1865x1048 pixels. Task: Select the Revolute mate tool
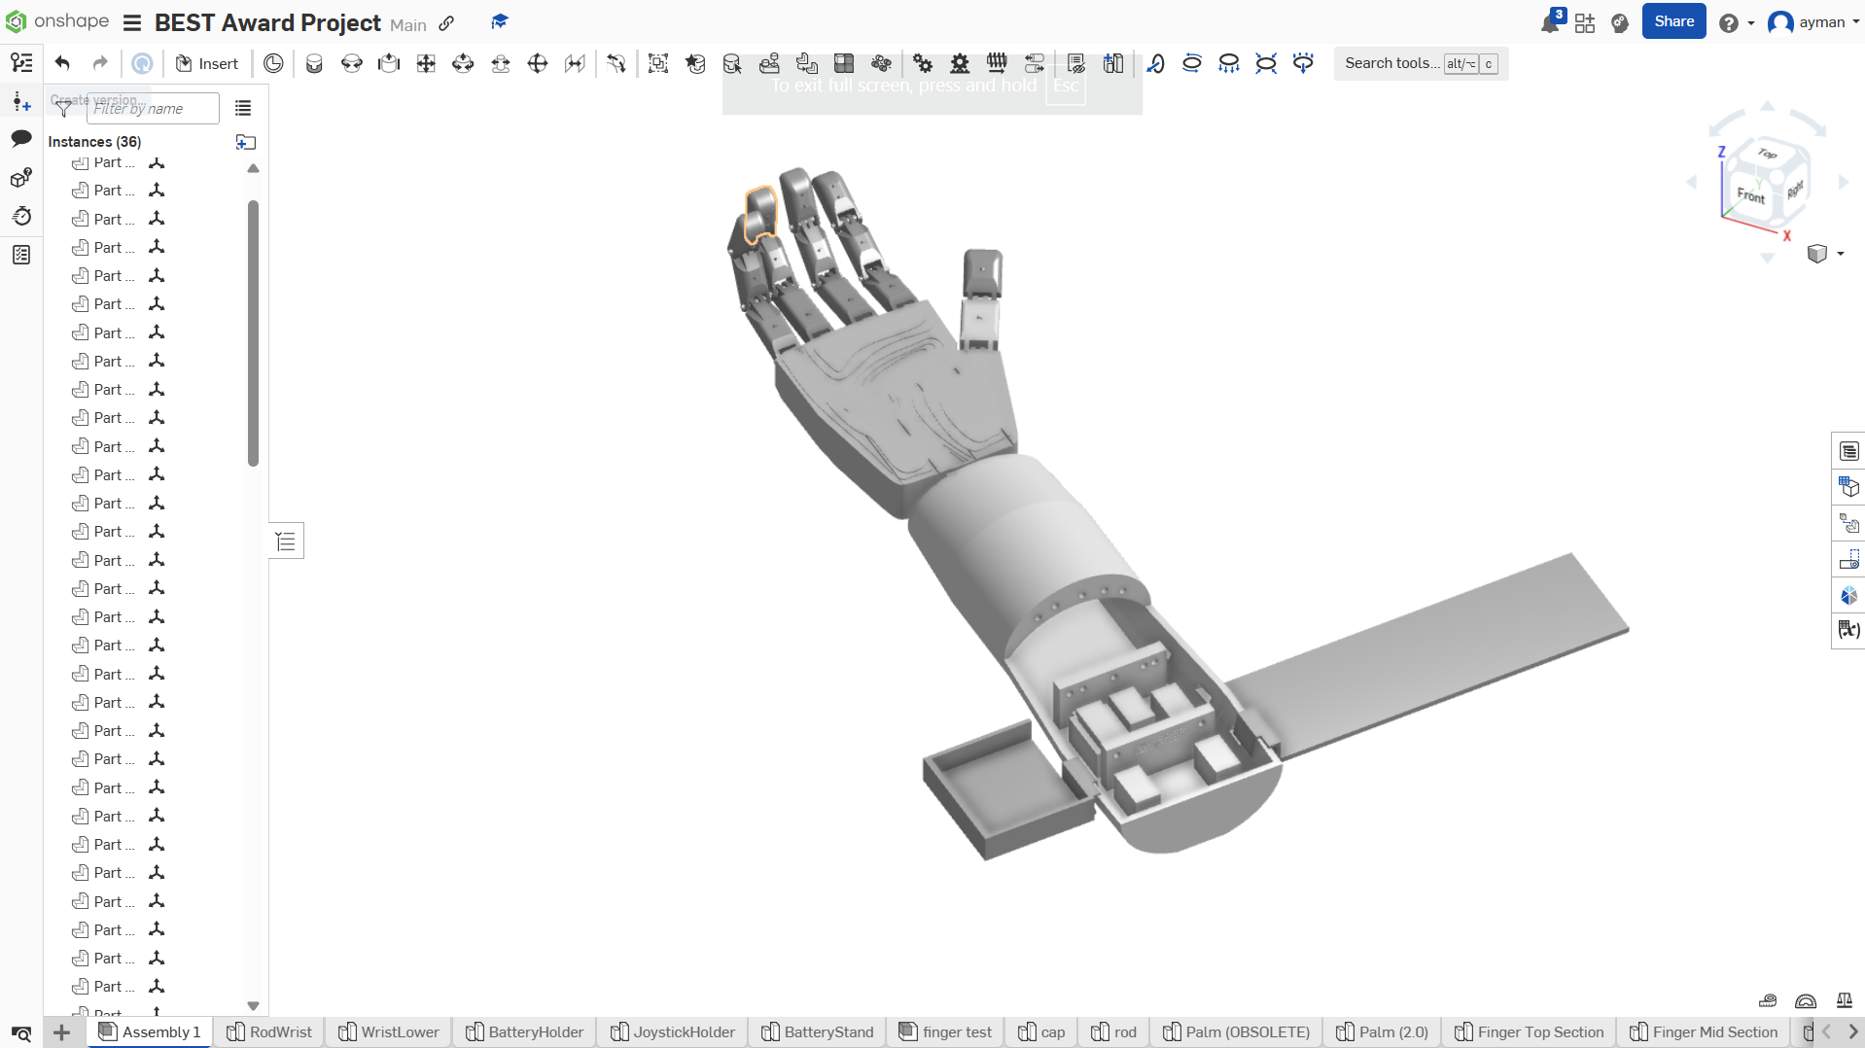(352, 63)
